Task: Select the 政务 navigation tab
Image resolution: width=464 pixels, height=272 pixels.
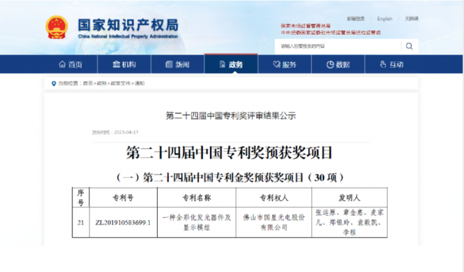Action: click(231, 64)
